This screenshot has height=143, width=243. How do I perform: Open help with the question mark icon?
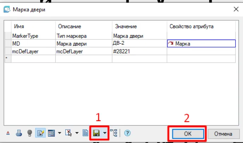pyautogui.click(x=128, y=133)
